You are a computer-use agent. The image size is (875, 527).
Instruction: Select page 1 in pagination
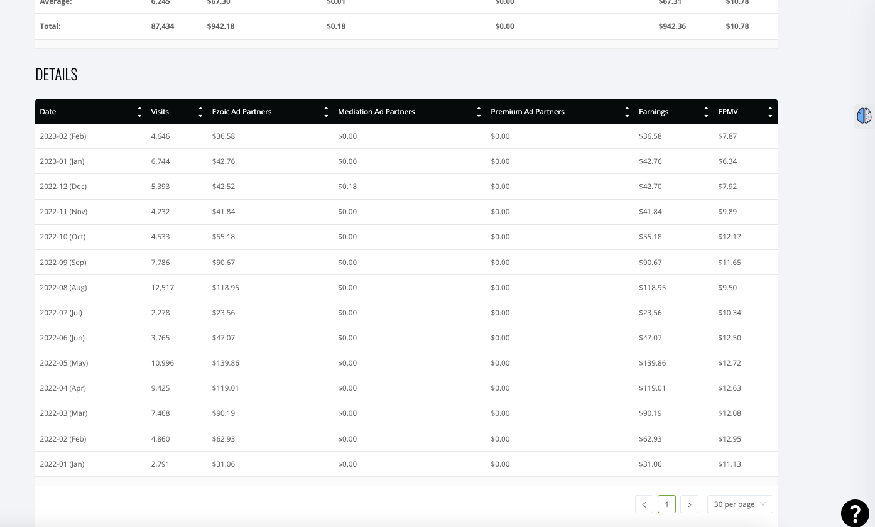[666, 504]
